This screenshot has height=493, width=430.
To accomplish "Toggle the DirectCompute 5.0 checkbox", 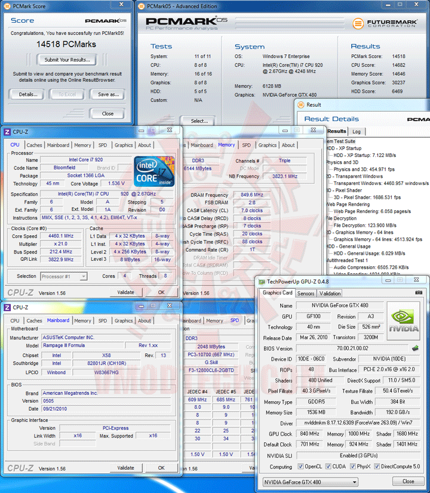I will pos(376,466).
